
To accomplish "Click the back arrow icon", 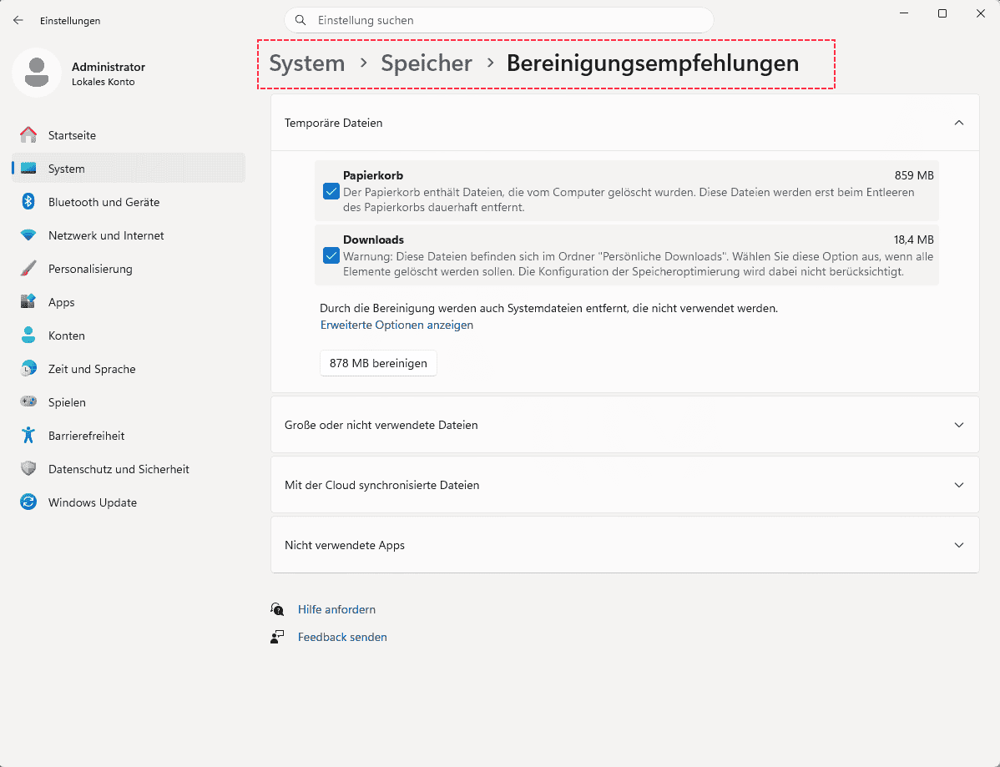I will 18,20.
